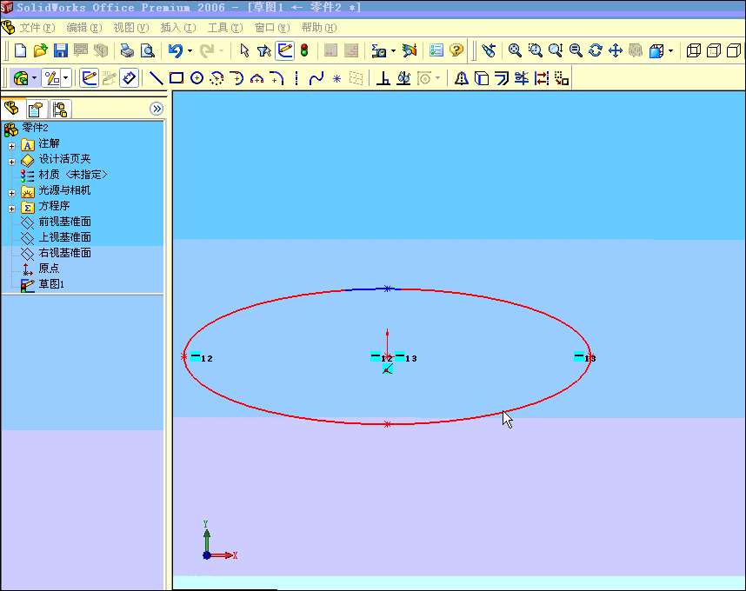
Task: Open Display/Delete Relations with the glasses icon
Action: [404, 78]
